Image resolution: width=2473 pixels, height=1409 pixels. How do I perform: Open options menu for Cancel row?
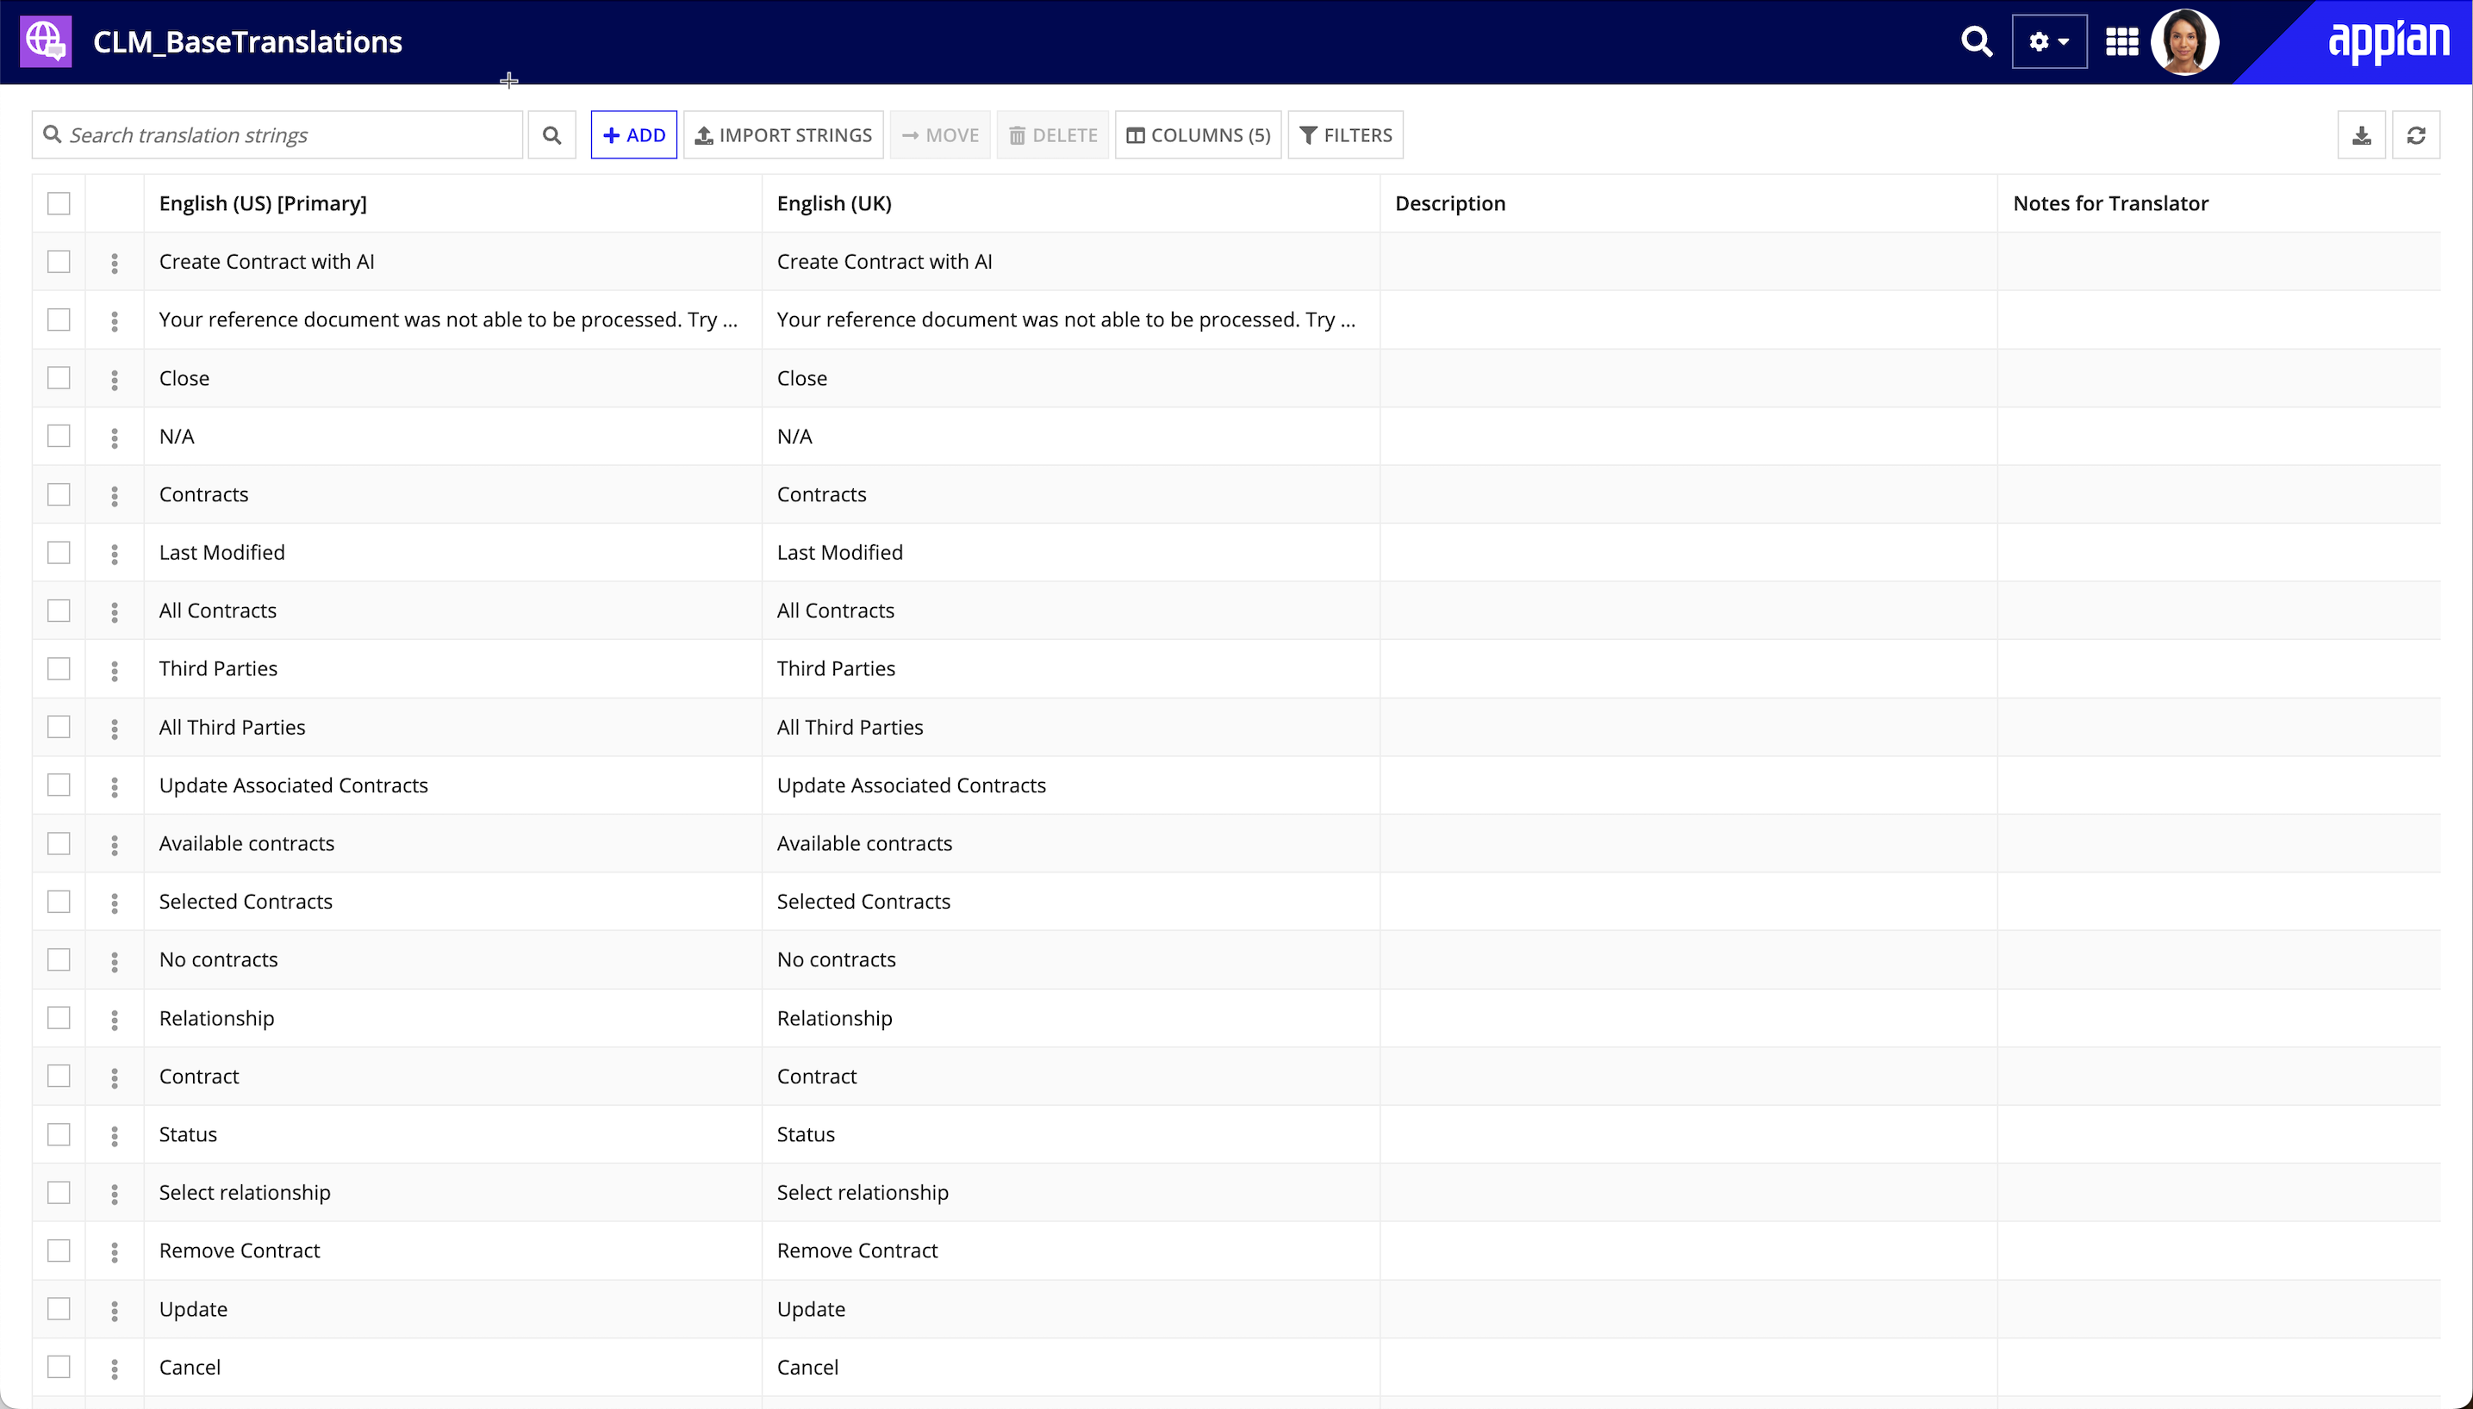click(x=115, y=1369)
